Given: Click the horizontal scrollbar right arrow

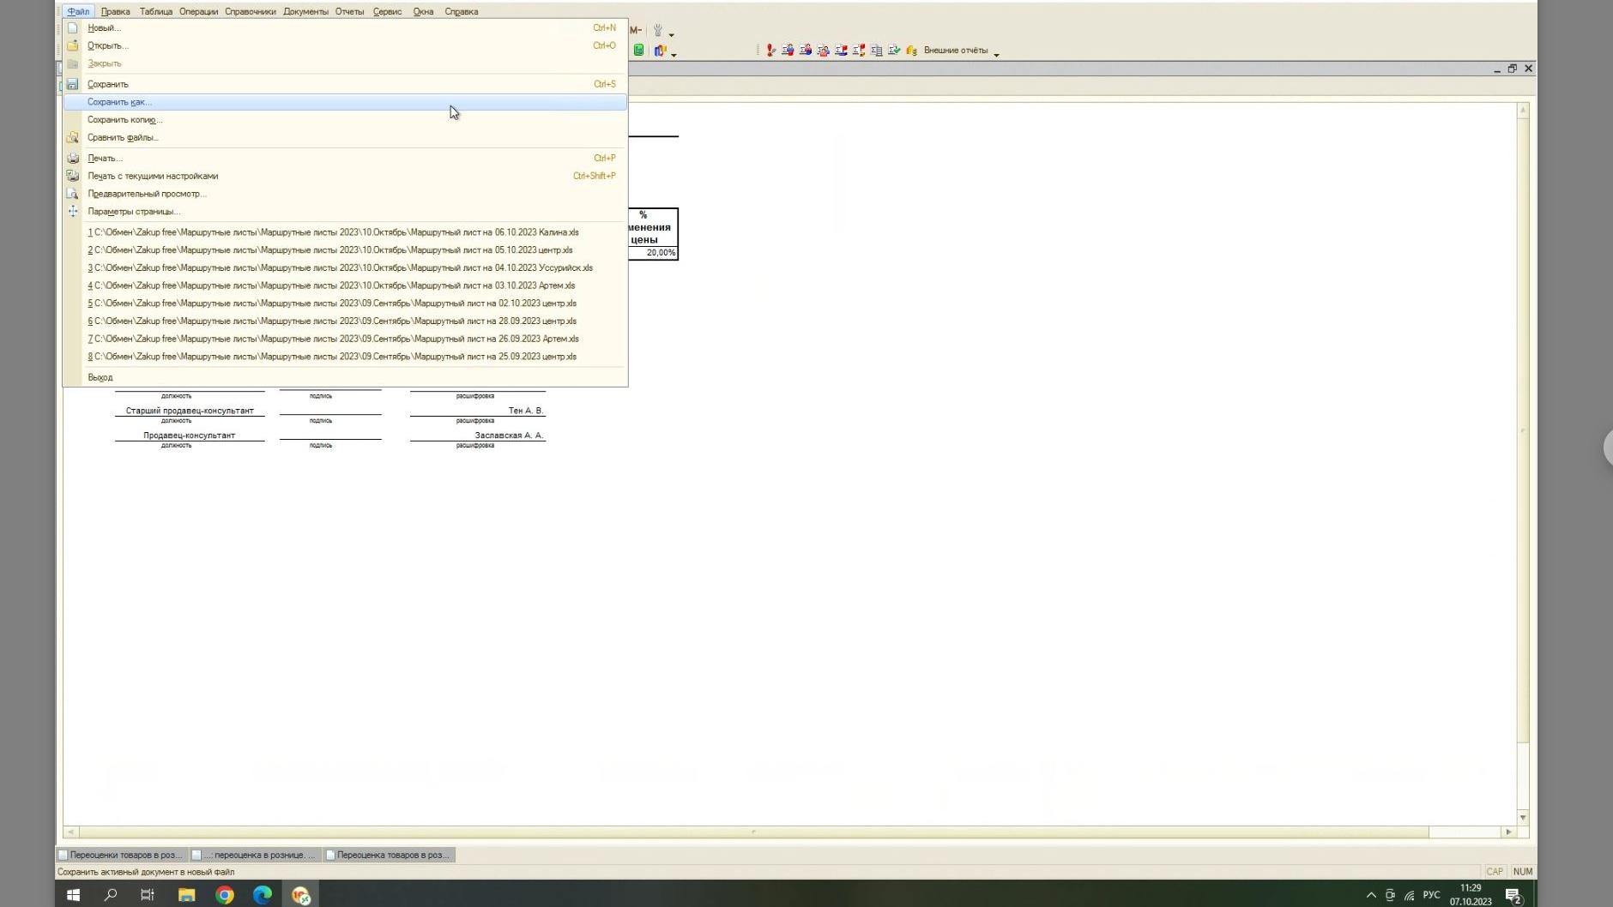Looking at the screenshot, I should click(x=1508, y=832).
